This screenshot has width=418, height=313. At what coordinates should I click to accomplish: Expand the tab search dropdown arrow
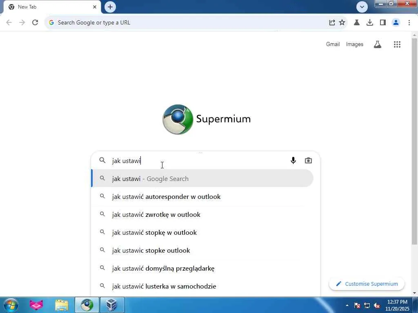click(x=362, y=7)
